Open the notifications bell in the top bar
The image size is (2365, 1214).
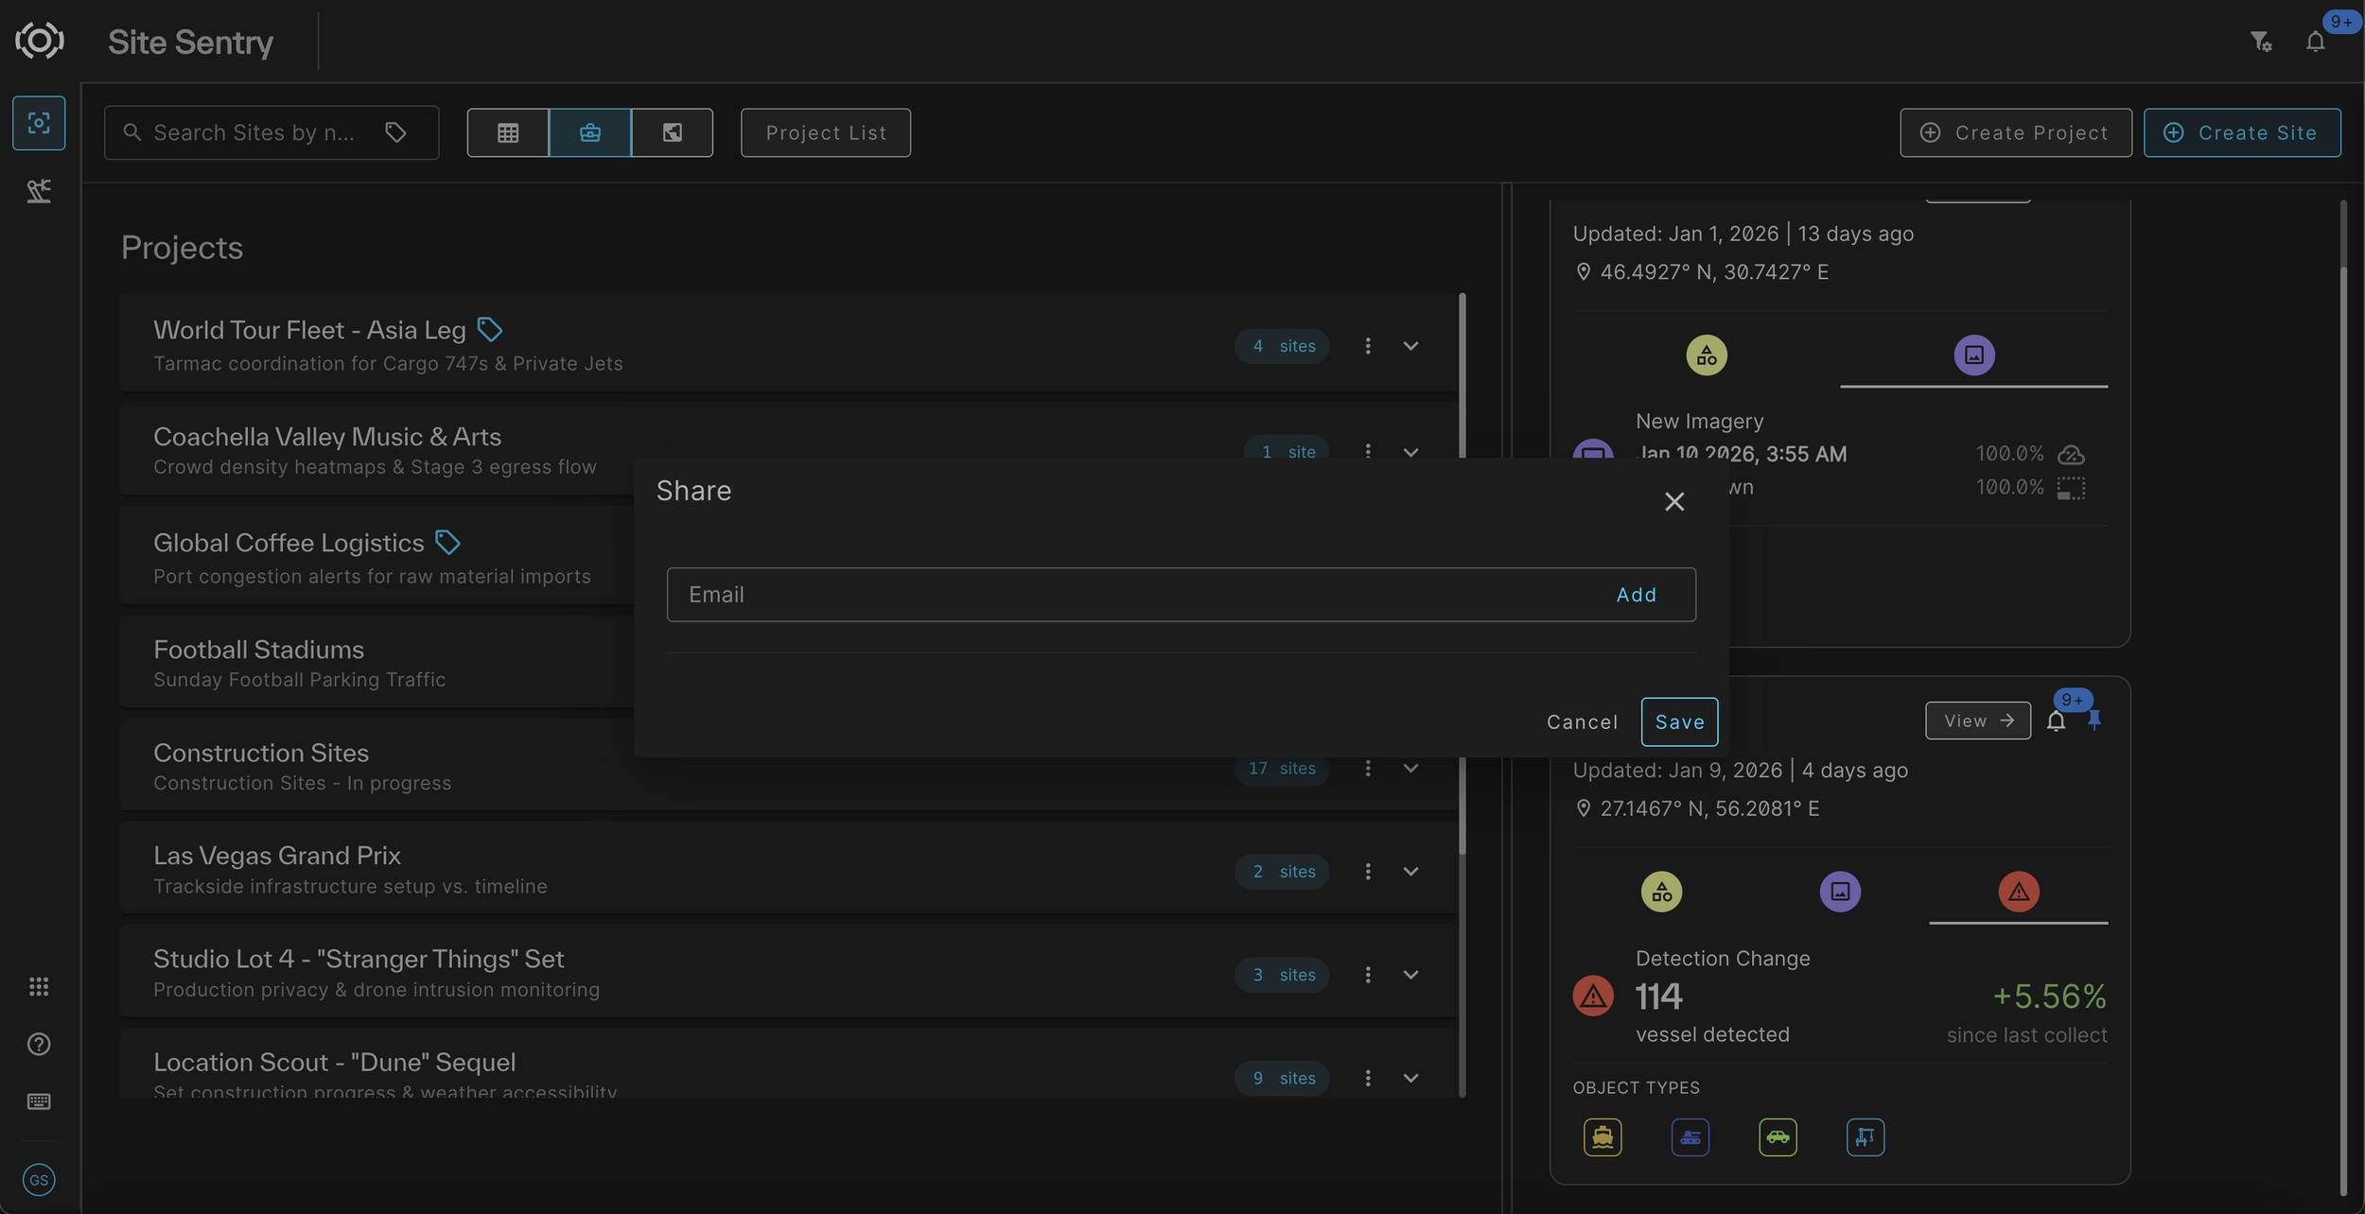click(x=2314, y=41)
